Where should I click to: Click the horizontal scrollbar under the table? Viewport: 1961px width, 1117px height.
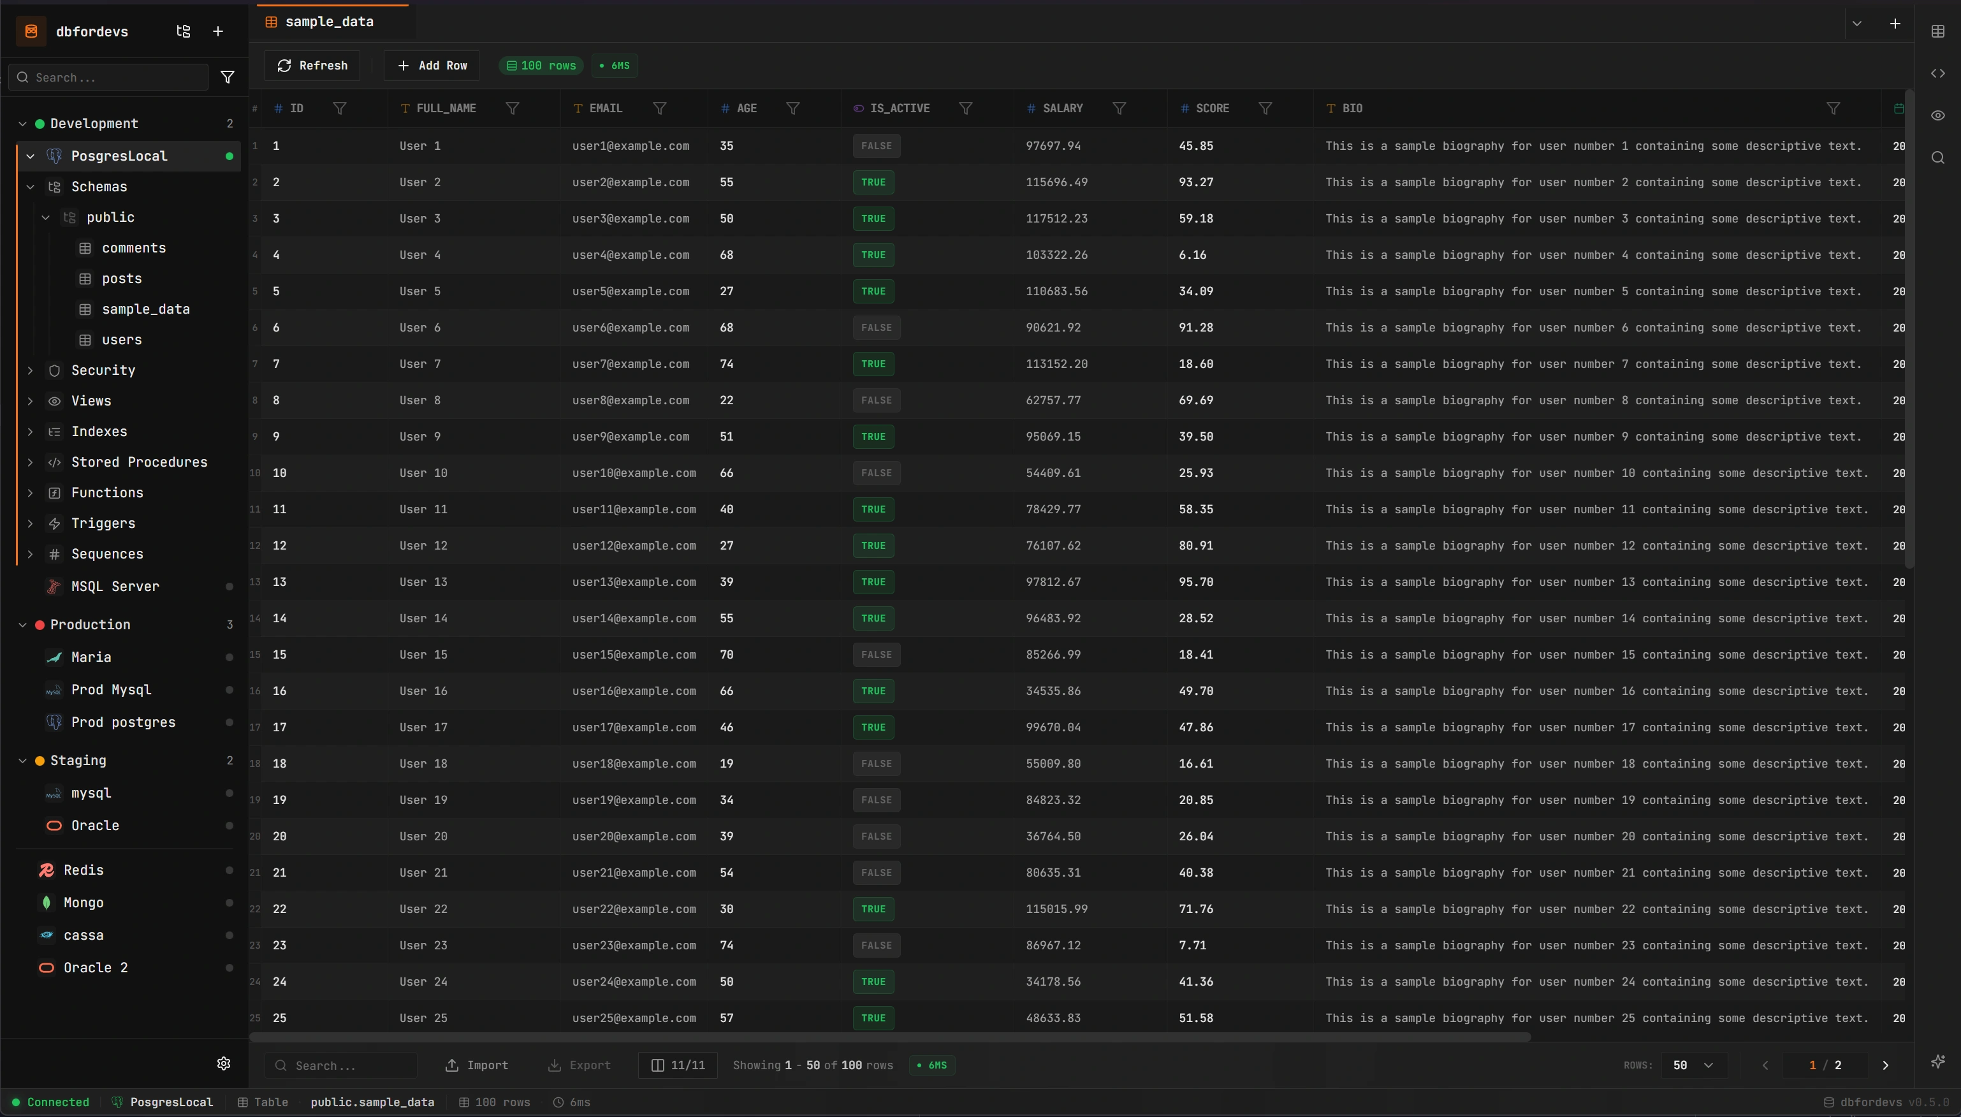pyautogui.click(x=889, y=1037)
